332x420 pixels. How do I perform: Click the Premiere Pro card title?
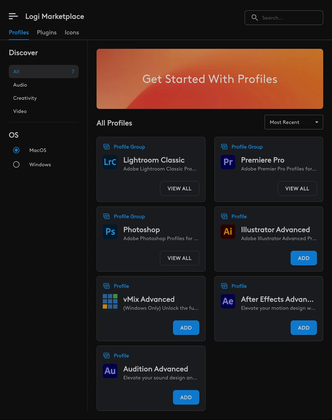click(x=263, y=160)
